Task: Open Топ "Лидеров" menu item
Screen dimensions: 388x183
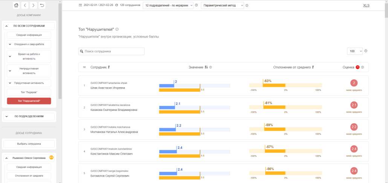Action: [x=29, y=92]
